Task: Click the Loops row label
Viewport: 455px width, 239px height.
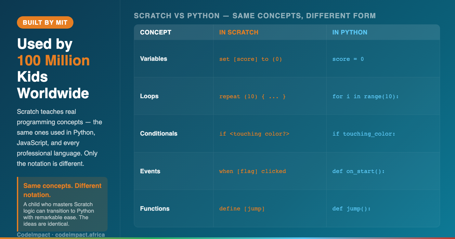Action: 149,96
